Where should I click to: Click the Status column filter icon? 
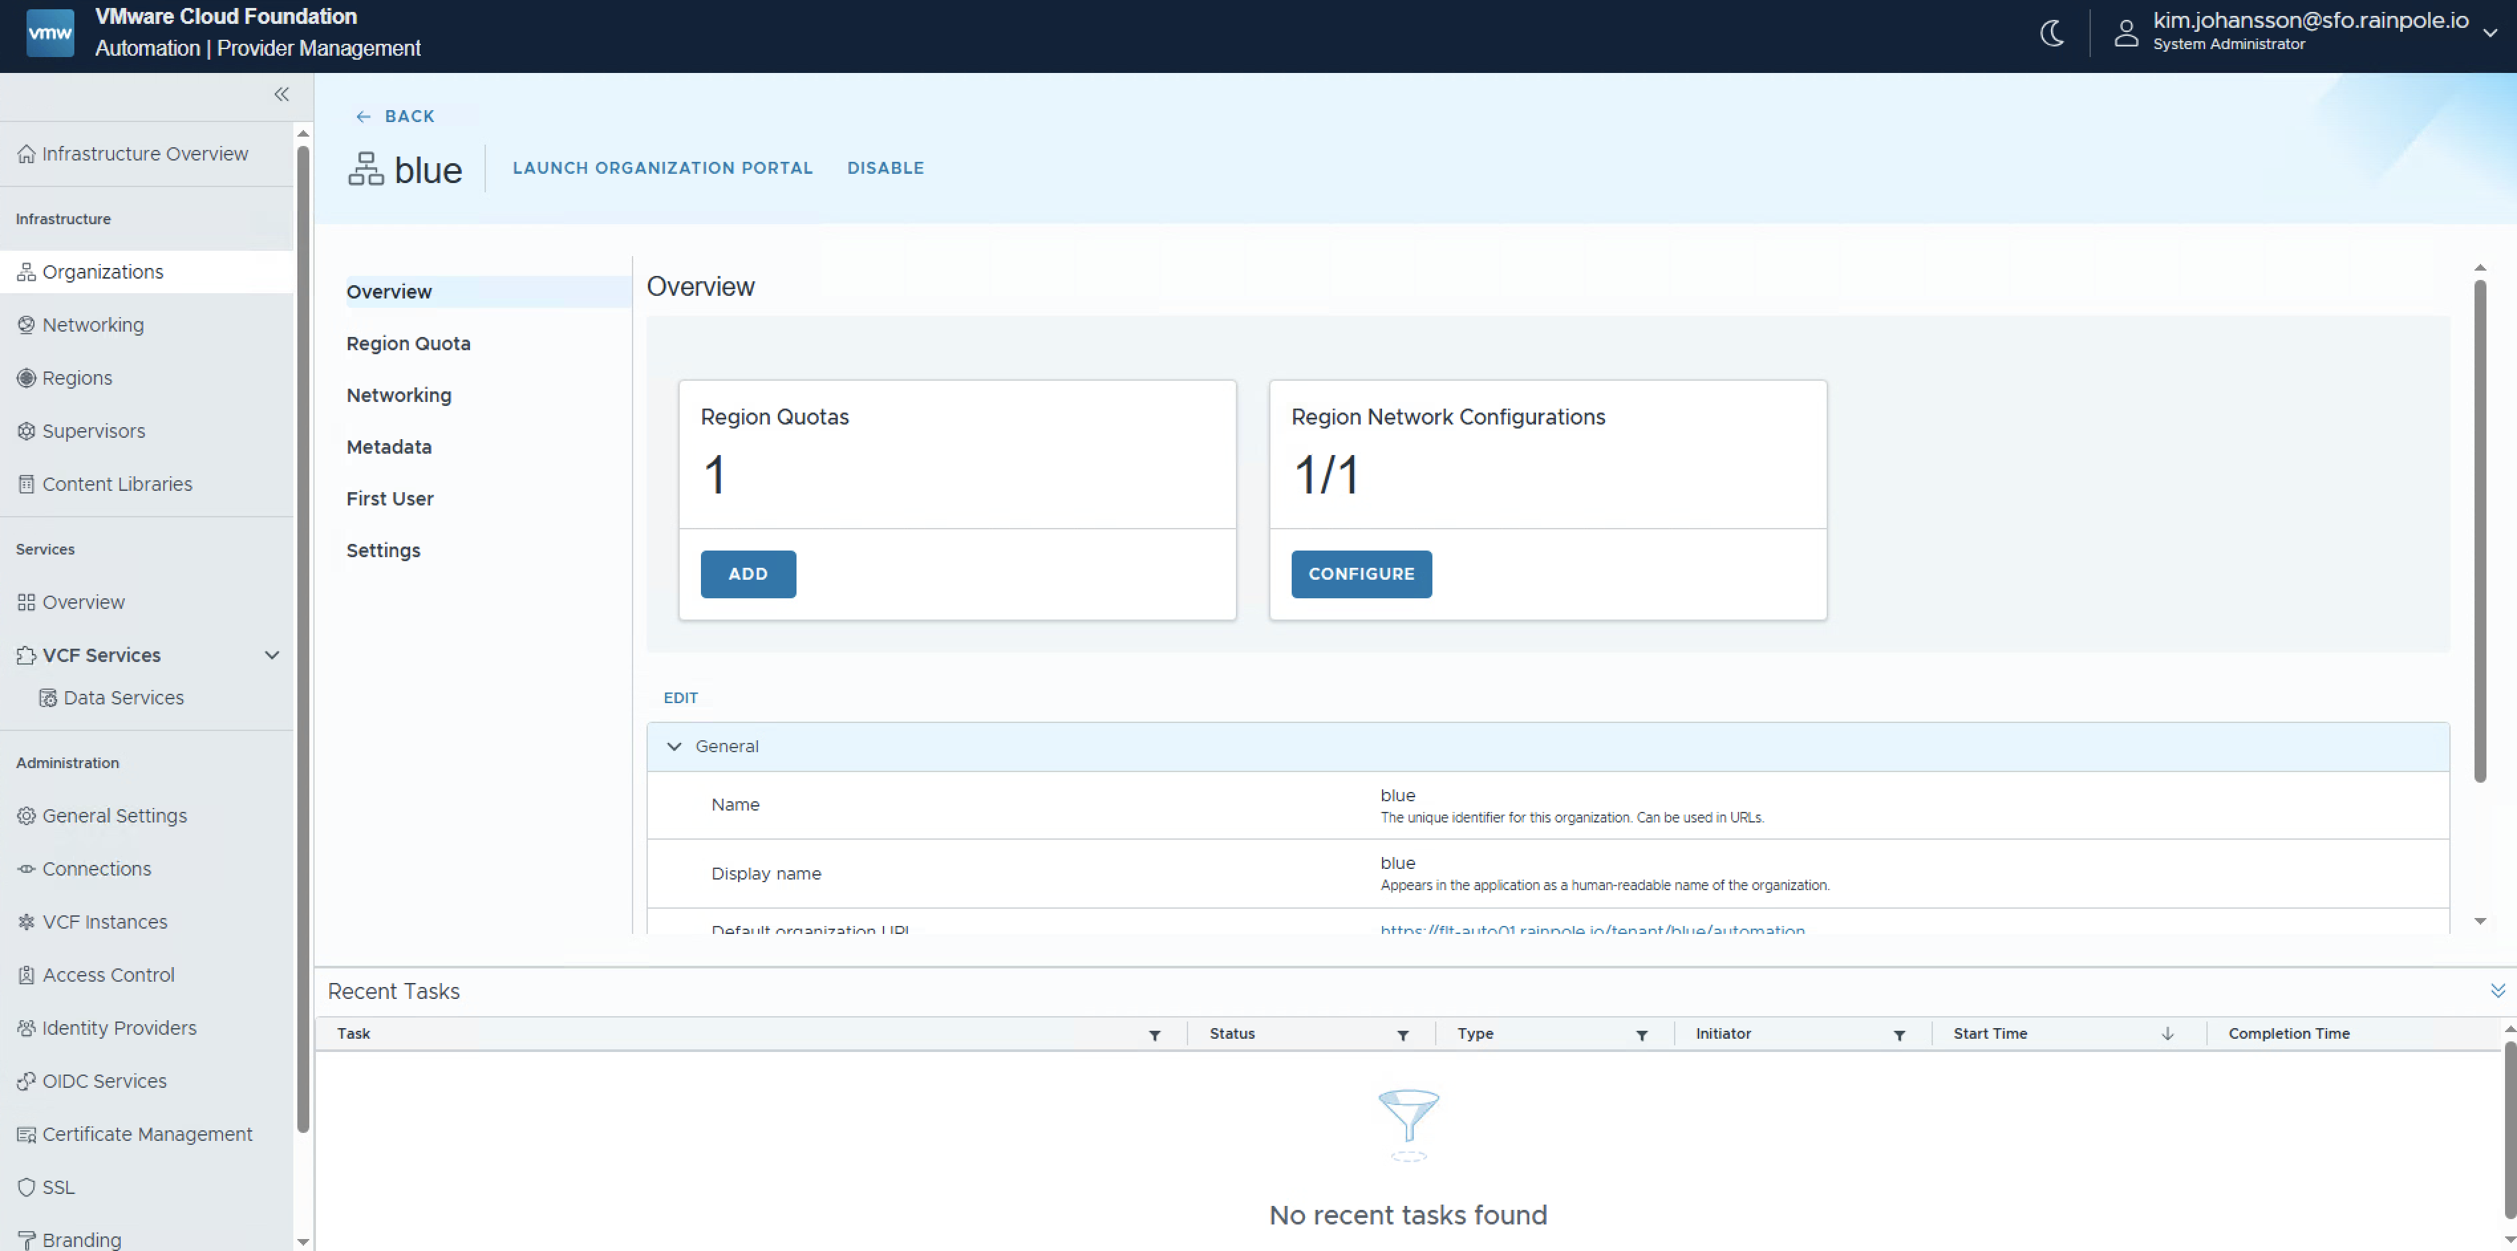tap(1402, 1035)
